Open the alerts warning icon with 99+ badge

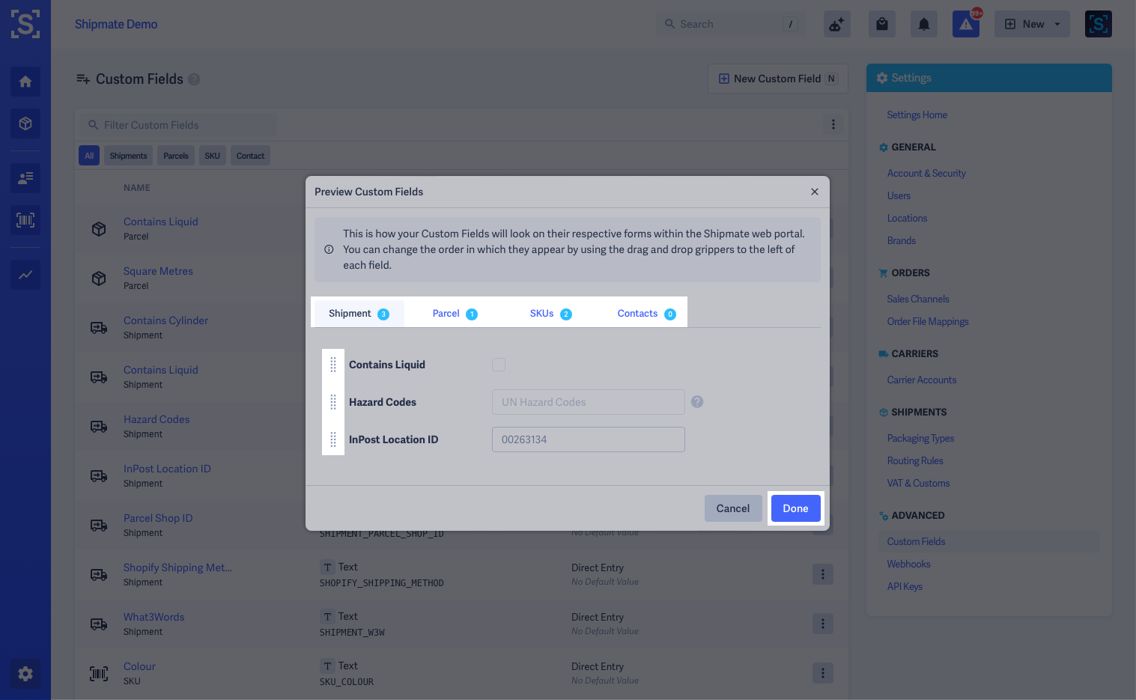tap(966, 24)
